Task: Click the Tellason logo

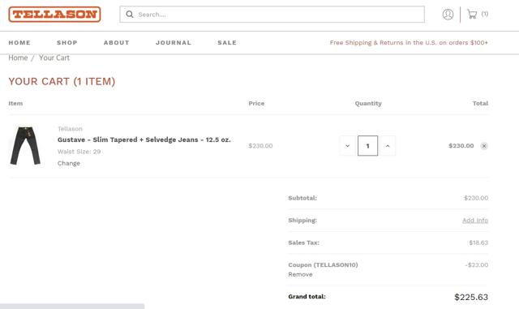Action: click(x=54, y=15)
